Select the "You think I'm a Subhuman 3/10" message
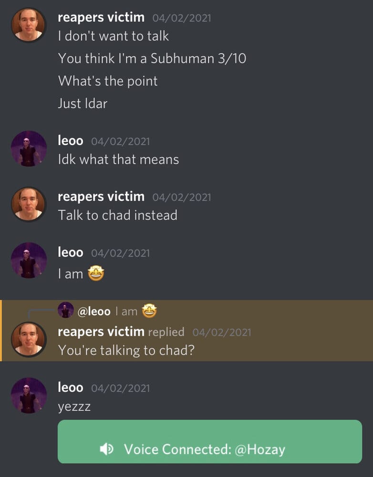Screen dimensions: 373x477 pyautogui.click(x=152, y=58)
